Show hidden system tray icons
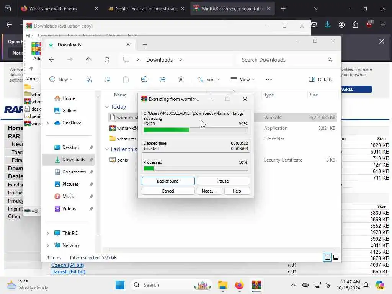The width and height of the screenshot is (392, 294). [x=293, y=285]
